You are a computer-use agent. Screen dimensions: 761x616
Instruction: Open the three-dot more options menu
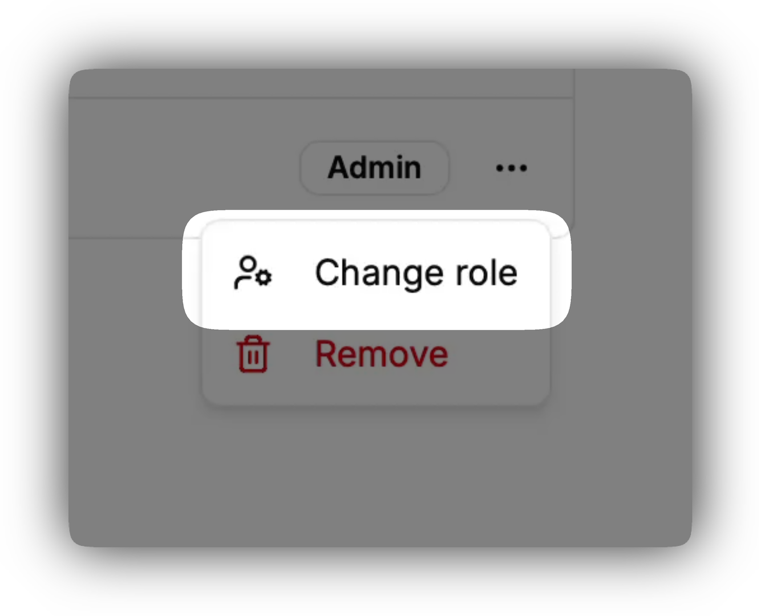[511, 168]
